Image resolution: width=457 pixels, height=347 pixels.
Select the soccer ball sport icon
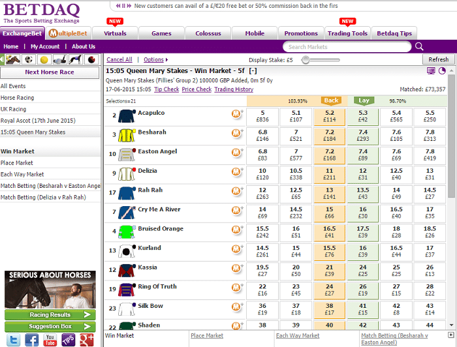tap(29, 59)
